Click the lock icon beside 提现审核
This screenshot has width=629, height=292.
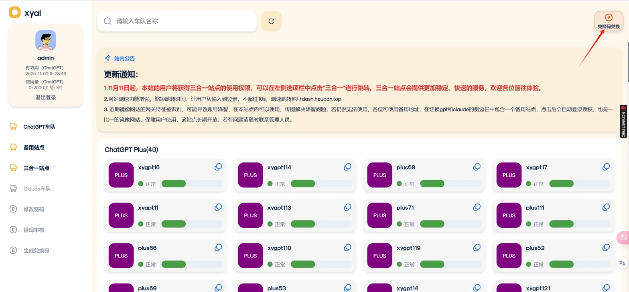click(x=13, y=230)
